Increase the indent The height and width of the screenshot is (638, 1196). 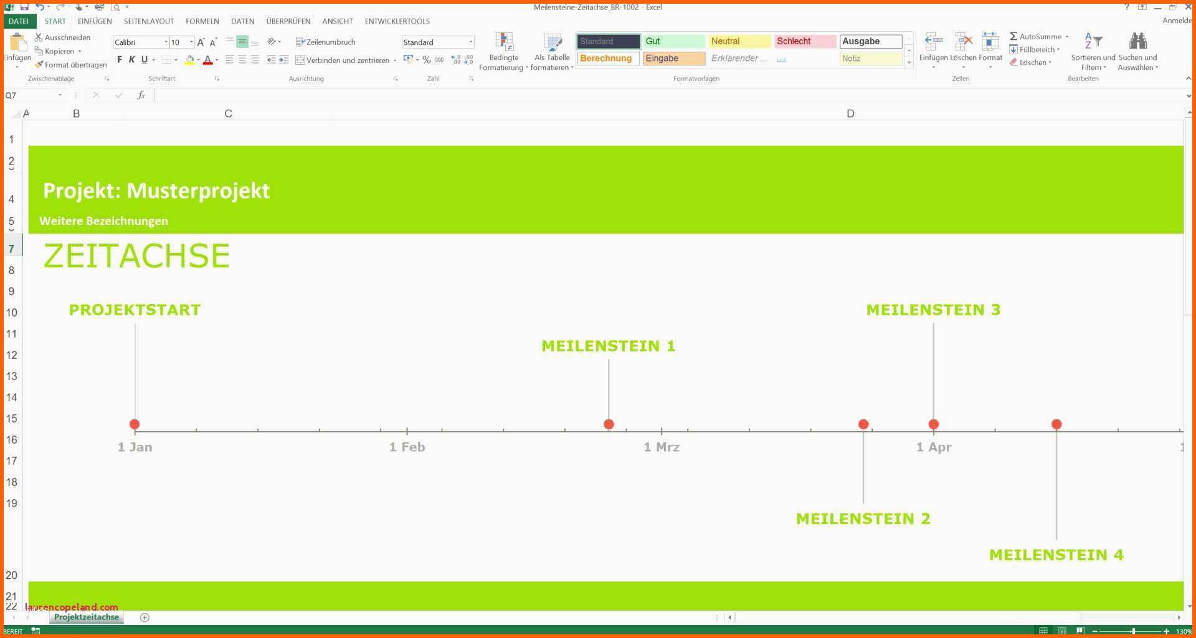pyautogui.click(x=283, y=60)
